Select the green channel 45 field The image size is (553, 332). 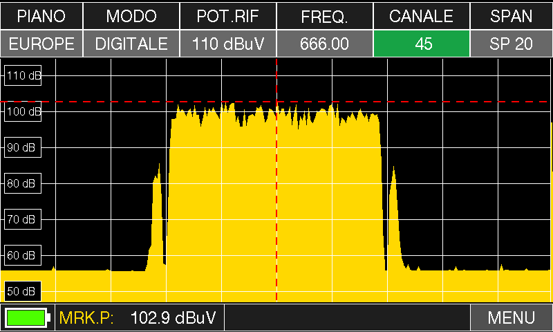point(422,44)
